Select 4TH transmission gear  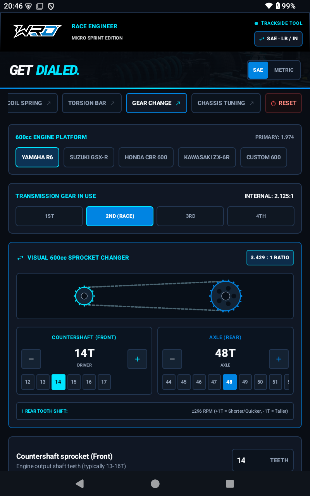[261, 216]
